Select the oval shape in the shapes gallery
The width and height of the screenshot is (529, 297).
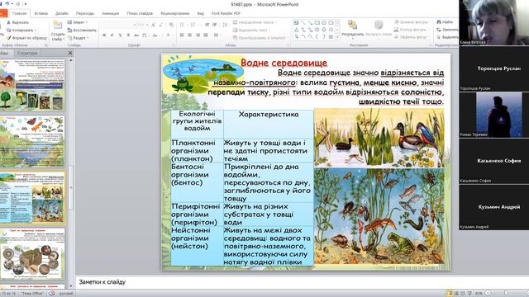click(x=324, y=23)
